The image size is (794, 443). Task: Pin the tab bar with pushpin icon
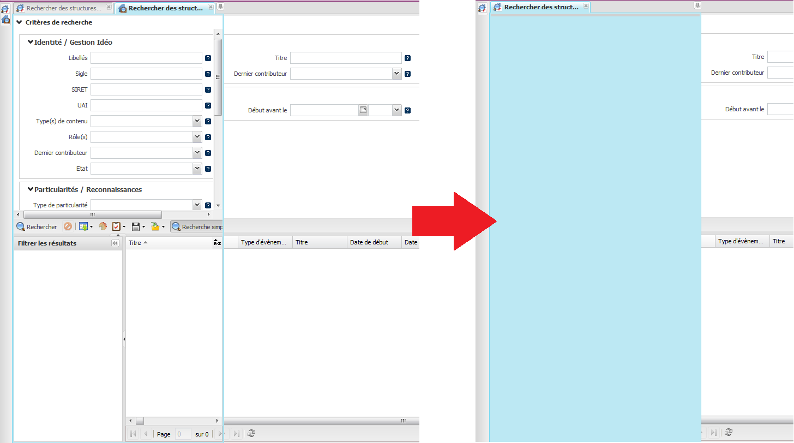(220, 7)
